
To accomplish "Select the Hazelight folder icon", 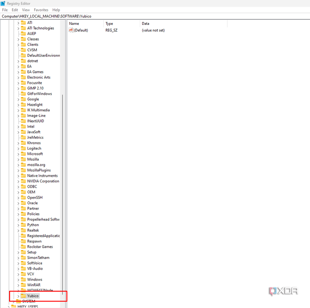I will [x=23, y=105].
